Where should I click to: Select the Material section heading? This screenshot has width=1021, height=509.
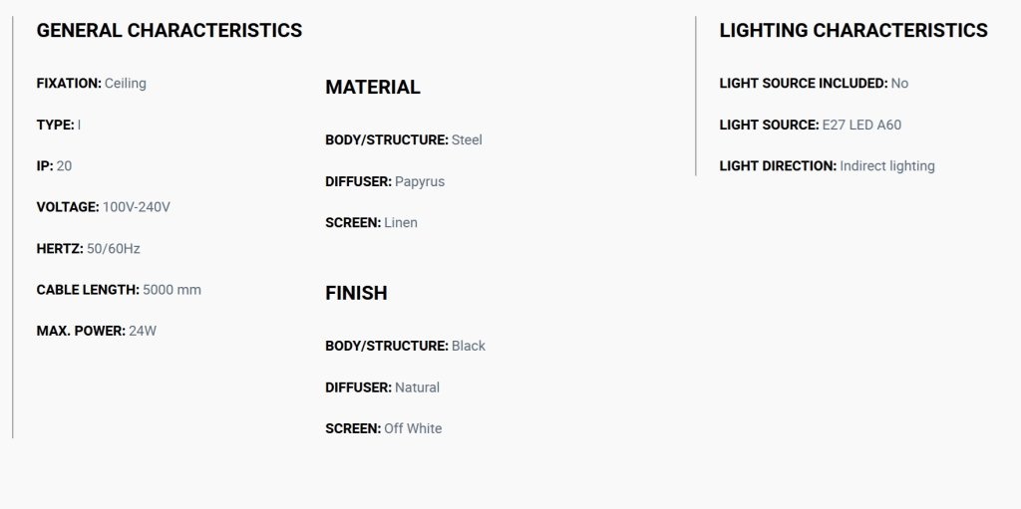pyautogui.click(x=373, y=88)
